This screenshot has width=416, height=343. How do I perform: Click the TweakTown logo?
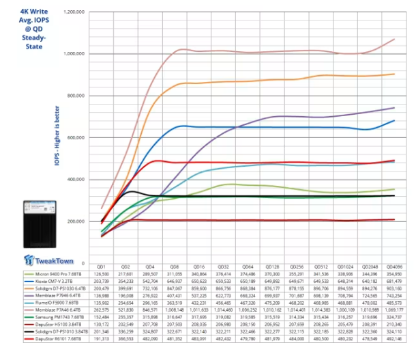(48, 260)
